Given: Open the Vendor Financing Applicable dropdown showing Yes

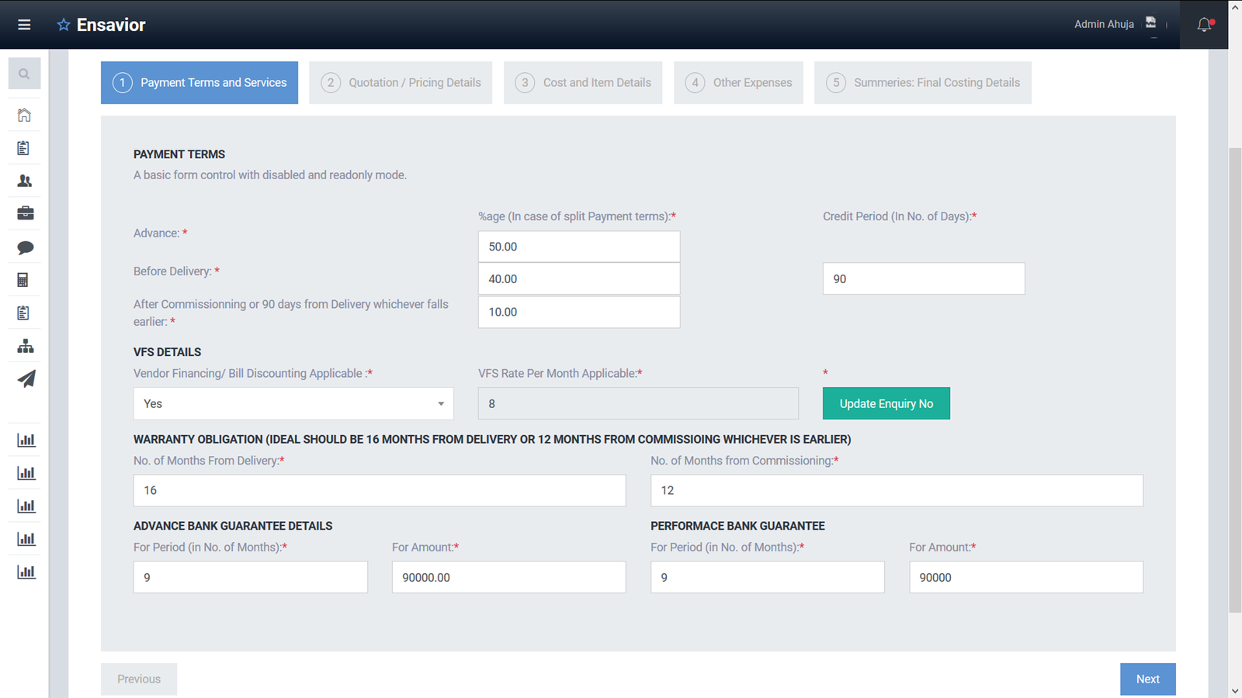Looking at the screenshot, I should (x=293, y=403).
